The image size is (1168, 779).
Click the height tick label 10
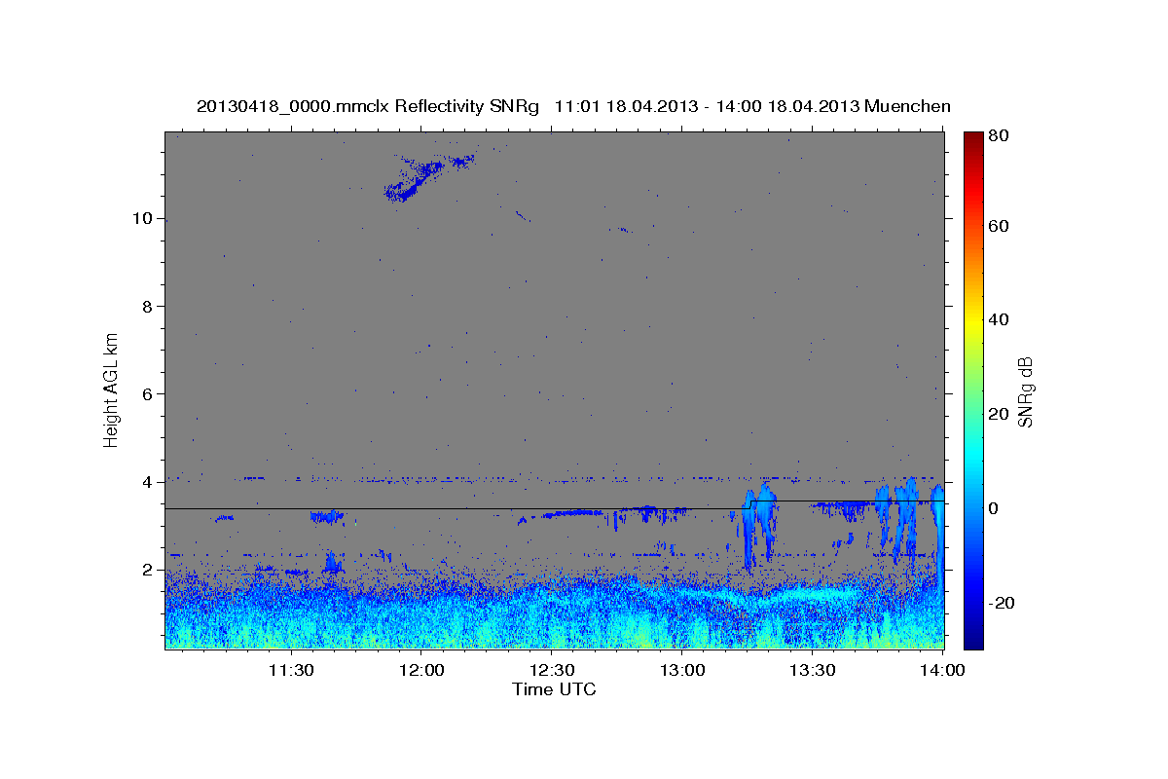(143, 218)
